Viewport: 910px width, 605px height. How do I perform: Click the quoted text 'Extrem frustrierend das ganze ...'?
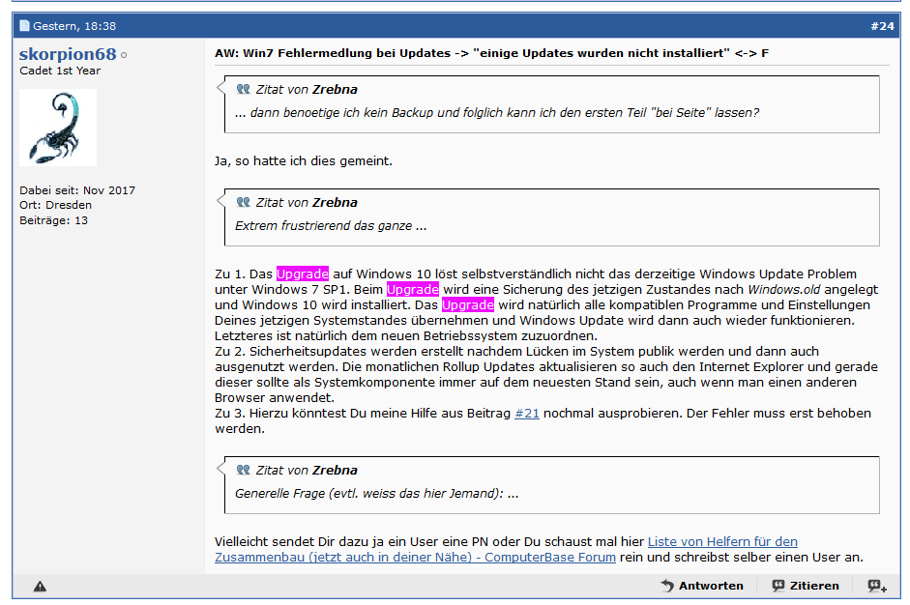coord(331,225)
